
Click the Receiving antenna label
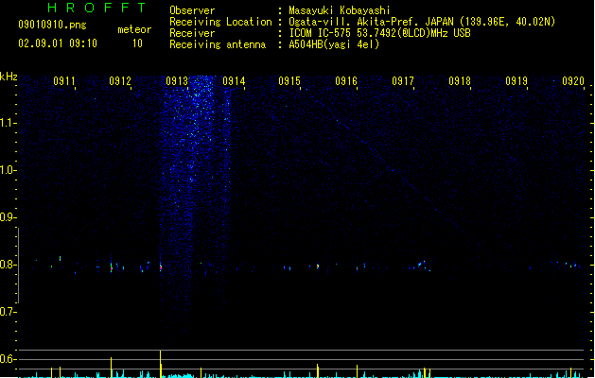(218, 44)
